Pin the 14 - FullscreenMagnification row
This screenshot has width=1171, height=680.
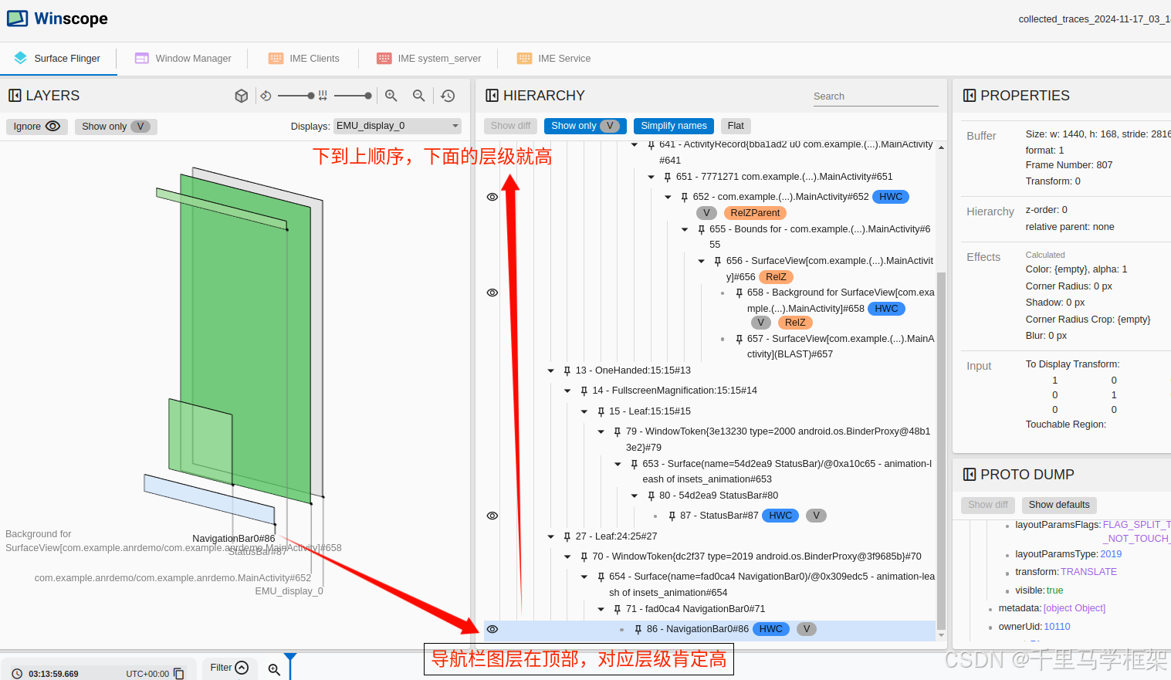[584, 391]
